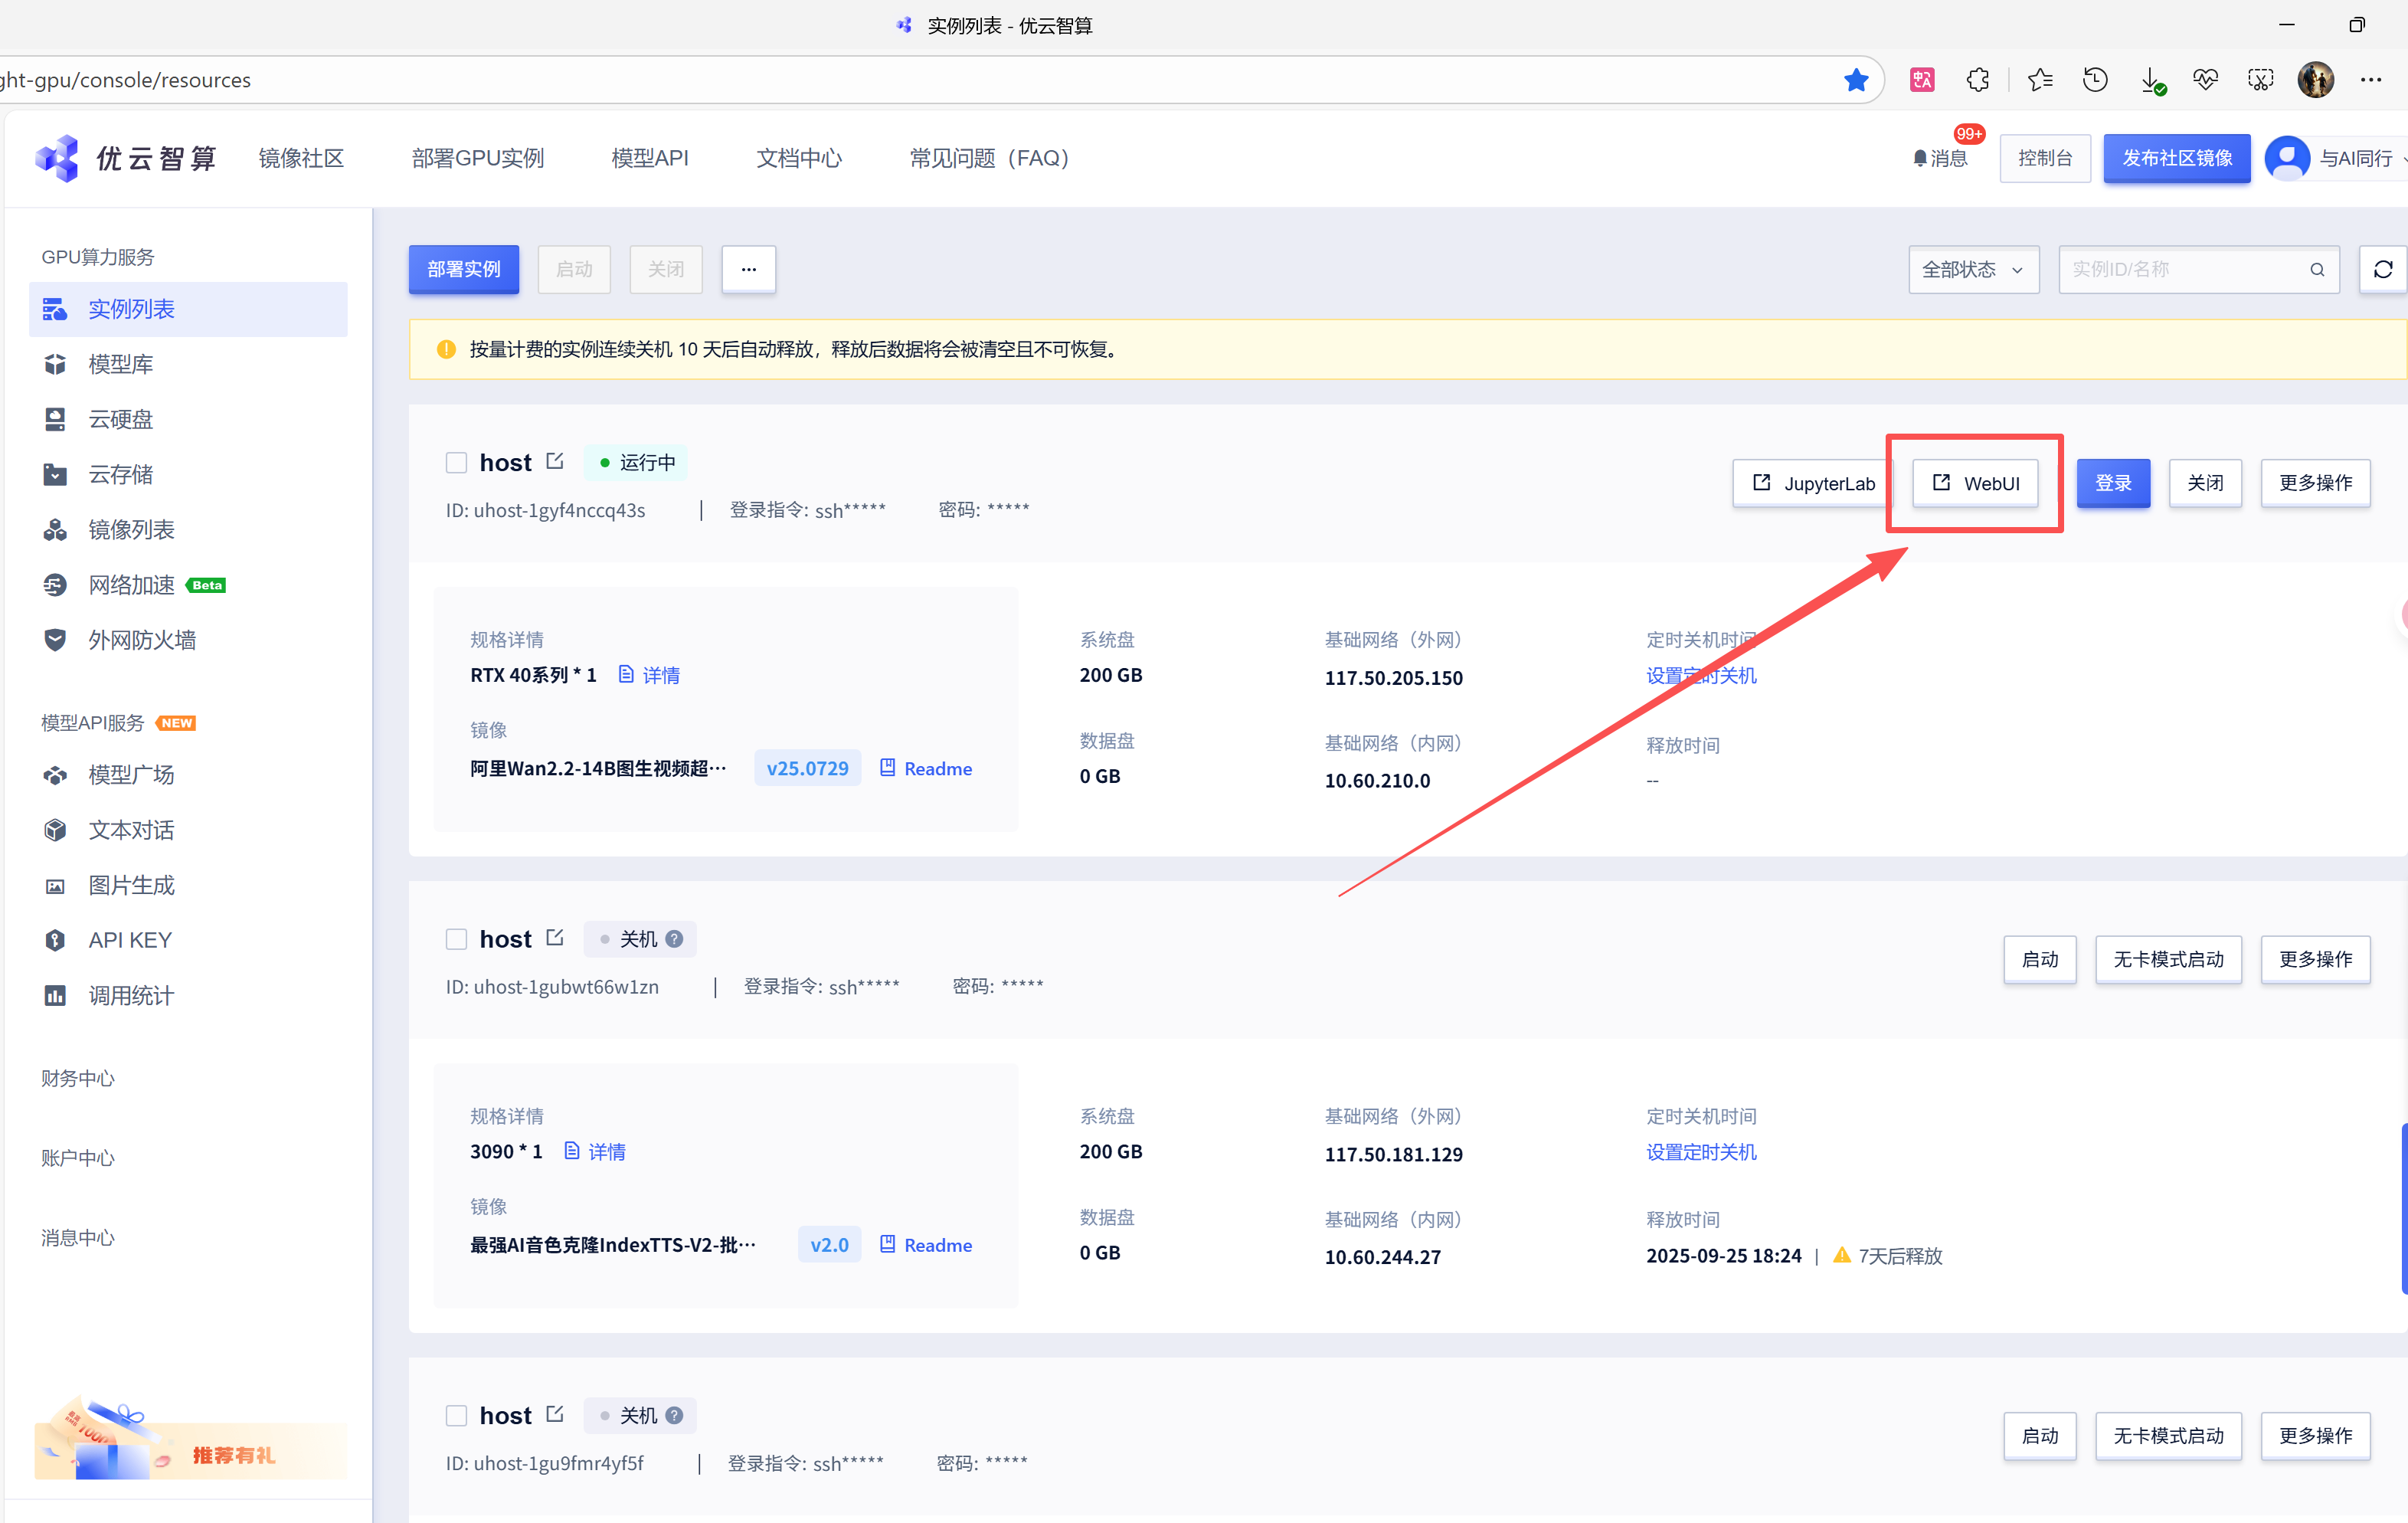Open WebUI for the running instance
Viewport: 2408px width, 1523px height.
pyautogui.click(x=1975, y=483)
